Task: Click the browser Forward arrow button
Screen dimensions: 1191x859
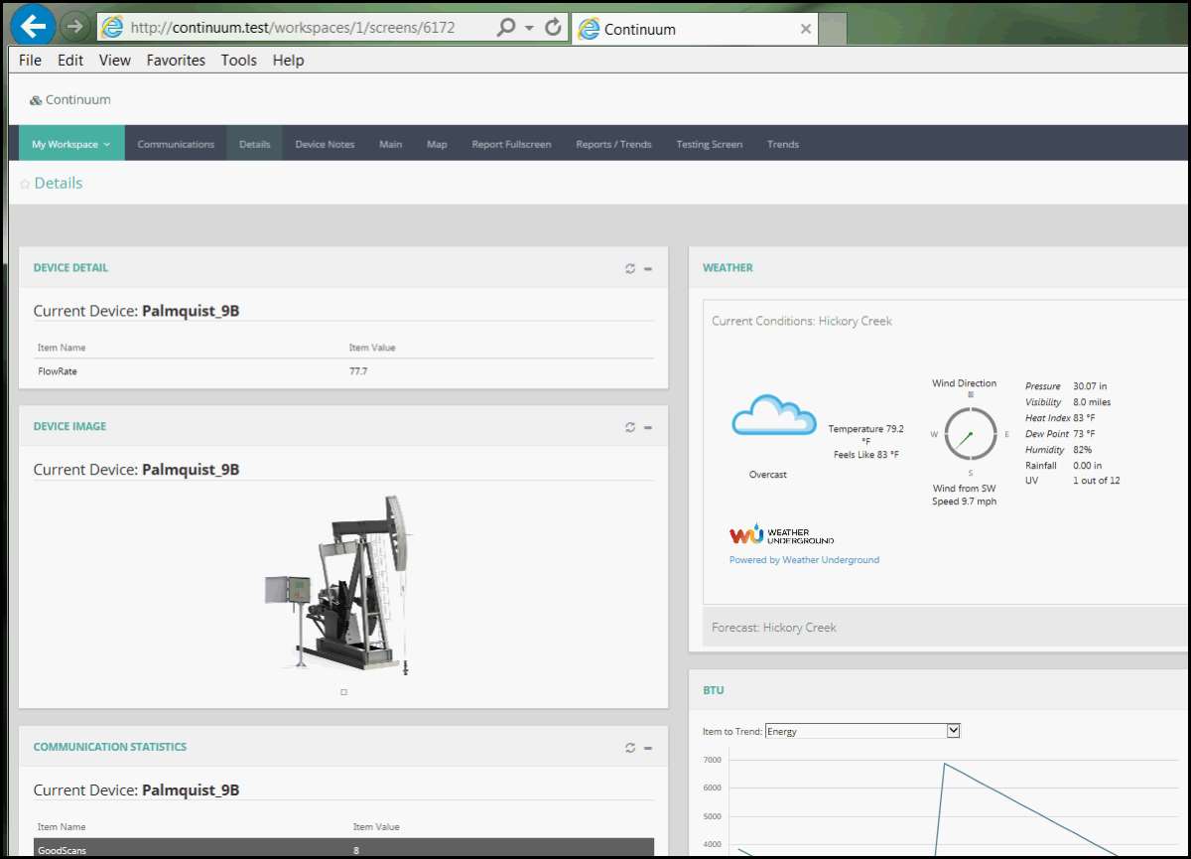Action: tap(74, 27)
